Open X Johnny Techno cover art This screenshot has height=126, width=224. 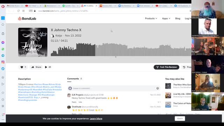point(33,42)
